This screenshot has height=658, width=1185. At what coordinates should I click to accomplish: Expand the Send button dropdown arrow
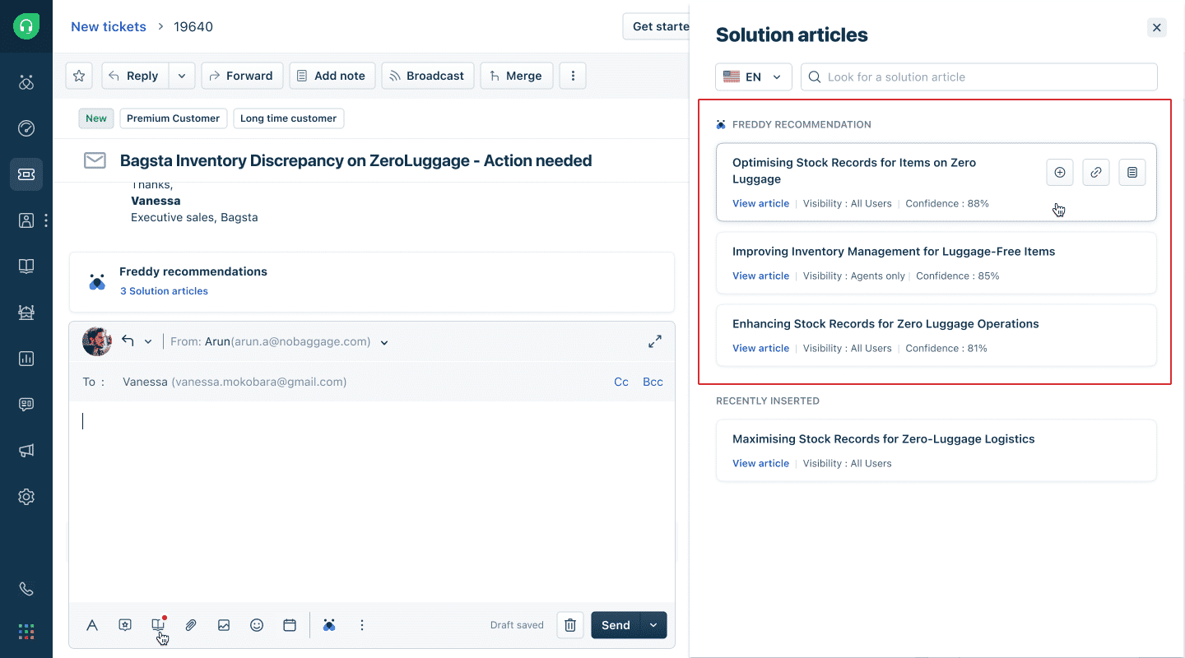click(x=653, y=625)
